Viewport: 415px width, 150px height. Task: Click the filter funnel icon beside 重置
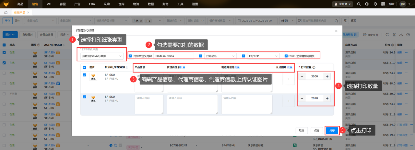pyautogui.click(x=345, y=20)
